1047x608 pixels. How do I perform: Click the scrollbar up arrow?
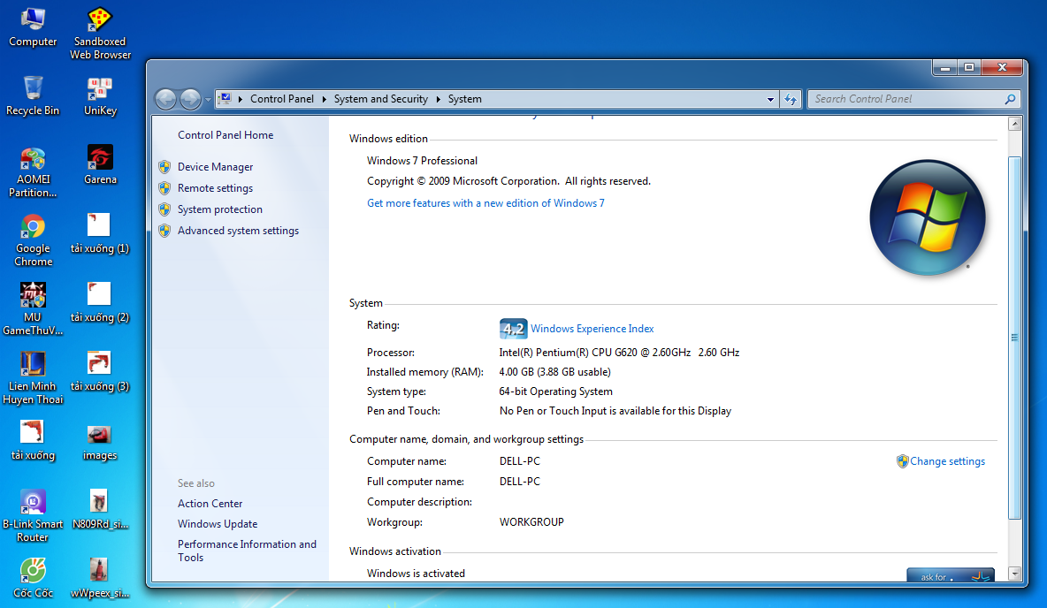click(1014, 124)
